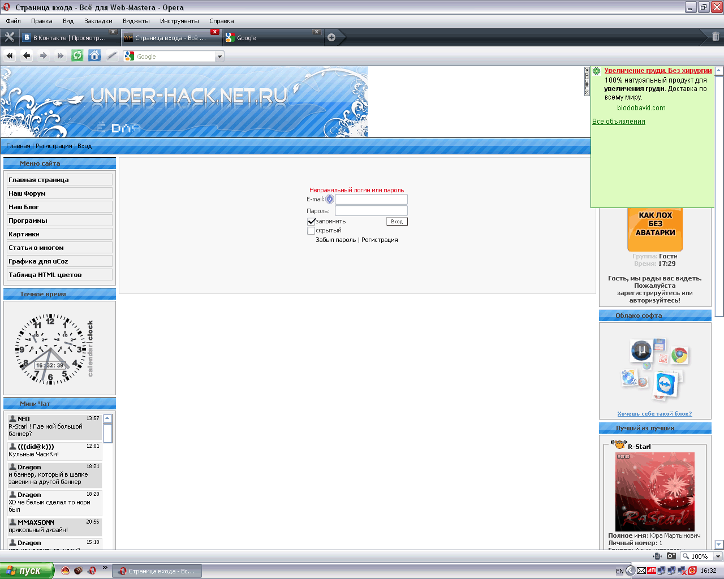Open the Виджеты menu

coord(136,21)
